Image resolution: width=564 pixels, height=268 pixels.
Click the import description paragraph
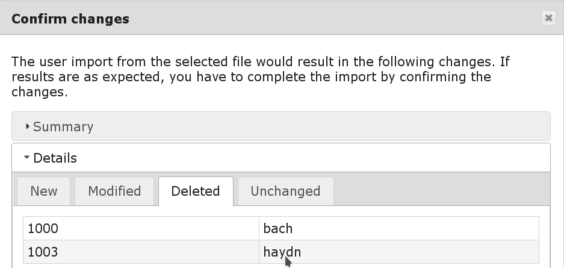pos(259,77)
